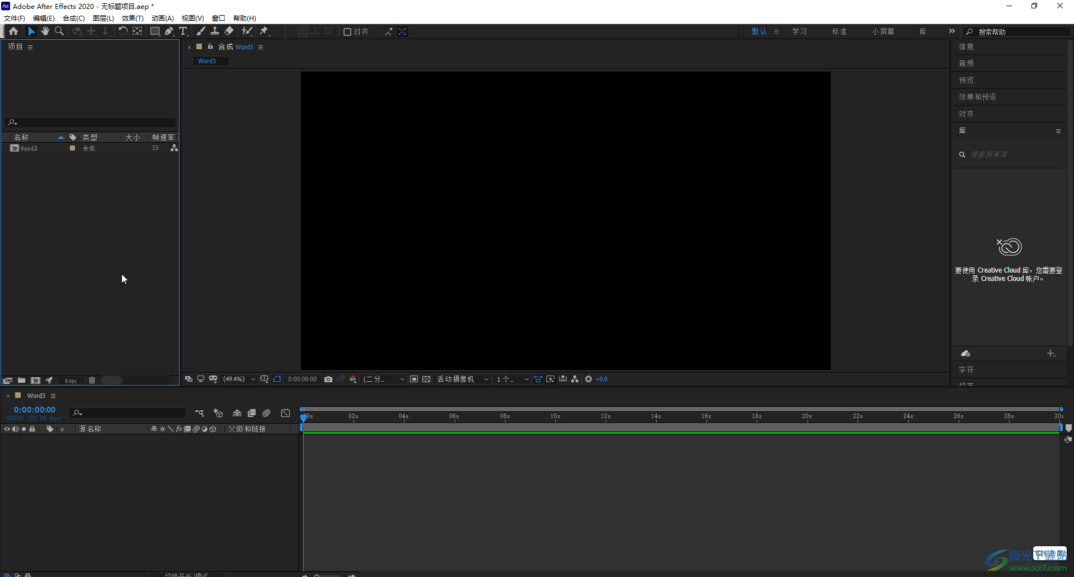The width and height of the screenshot is (1074, 577).
Task: Select the Roto Brush tool
Action: [247, 31]
